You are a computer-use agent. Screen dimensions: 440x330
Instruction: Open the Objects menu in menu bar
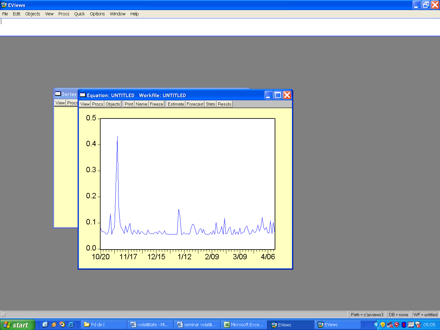(33, 14)
